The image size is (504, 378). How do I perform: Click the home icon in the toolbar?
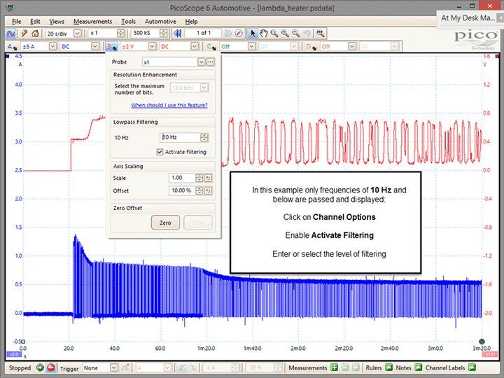click(x=36, y=33)
